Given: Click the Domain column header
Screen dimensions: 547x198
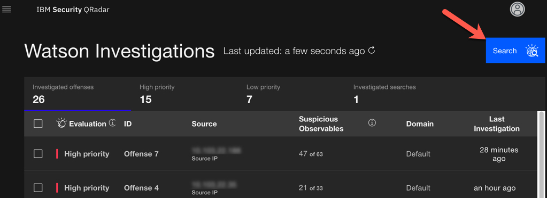Looking at the screenshot, I should pyautogui.click(x=420, y=123).
